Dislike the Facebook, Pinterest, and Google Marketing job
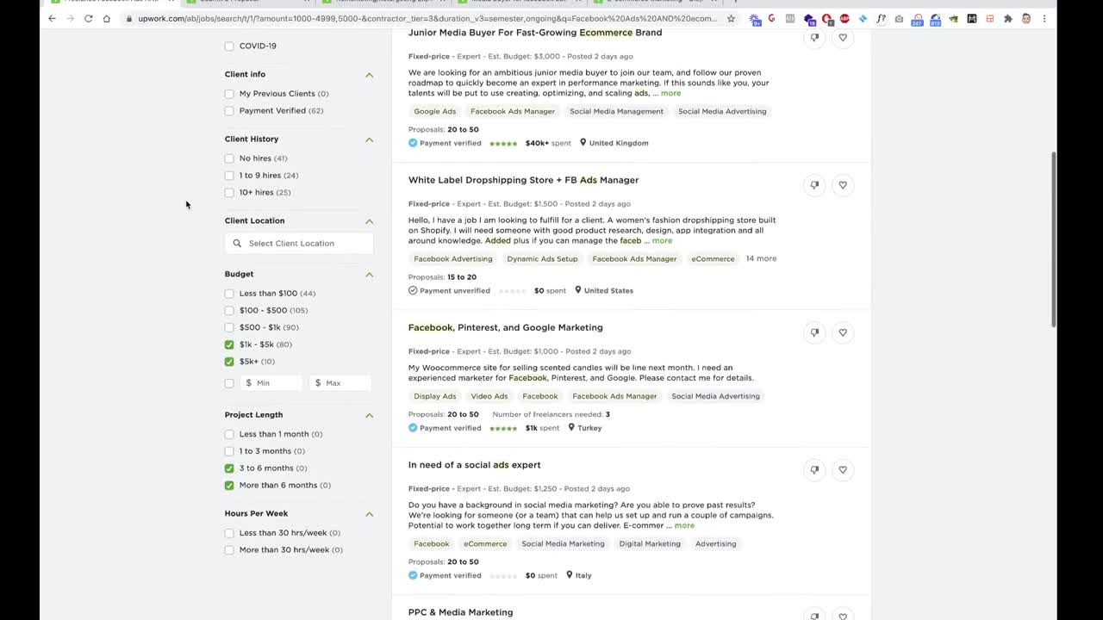This screenshot has width=1103, height=620. click(814, 332)
